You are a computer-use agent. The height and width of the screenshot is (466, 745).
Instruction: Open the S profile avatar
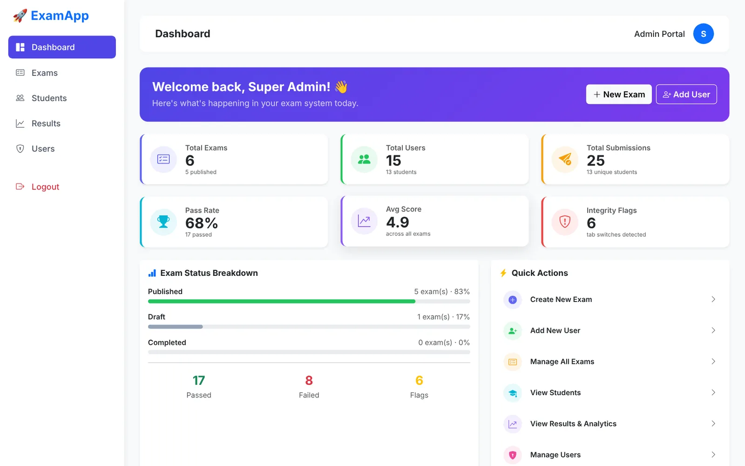703,34
